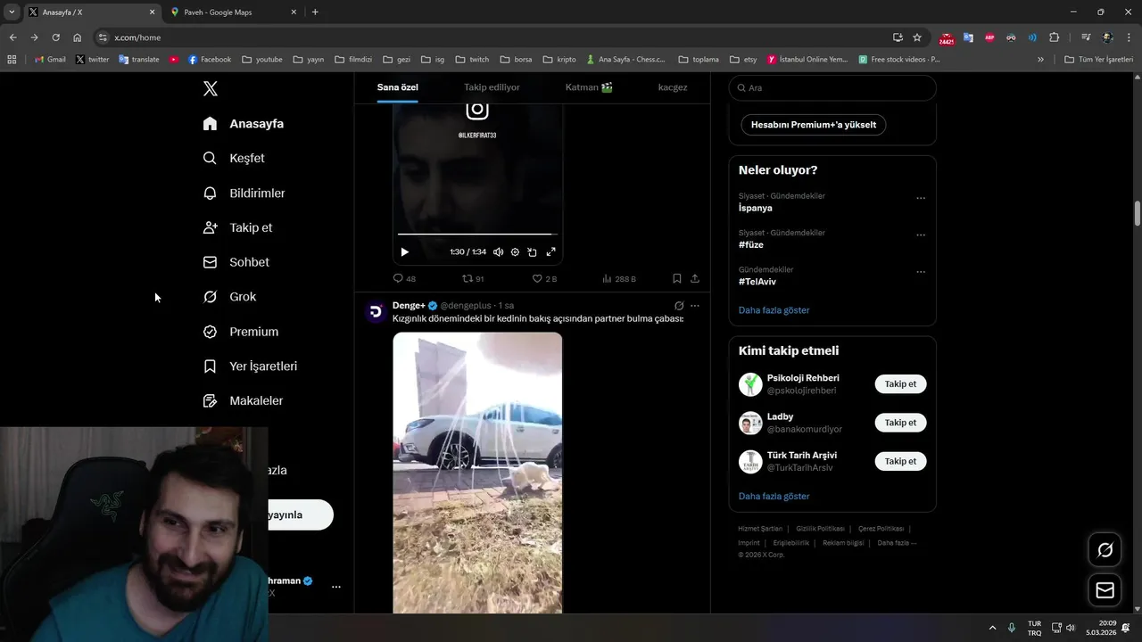
Task: Open account menu three dots
Action: 336,587
